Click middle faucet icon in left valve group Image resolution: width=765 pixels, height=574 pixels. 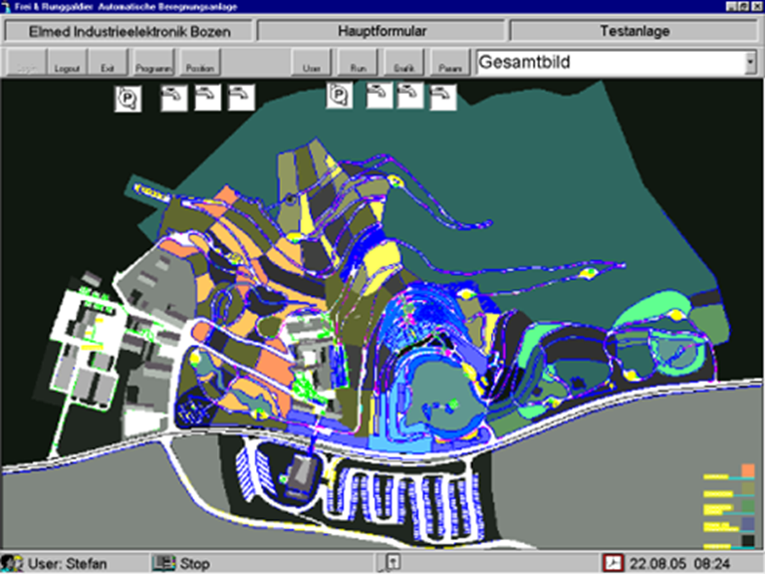pos(208,98)
